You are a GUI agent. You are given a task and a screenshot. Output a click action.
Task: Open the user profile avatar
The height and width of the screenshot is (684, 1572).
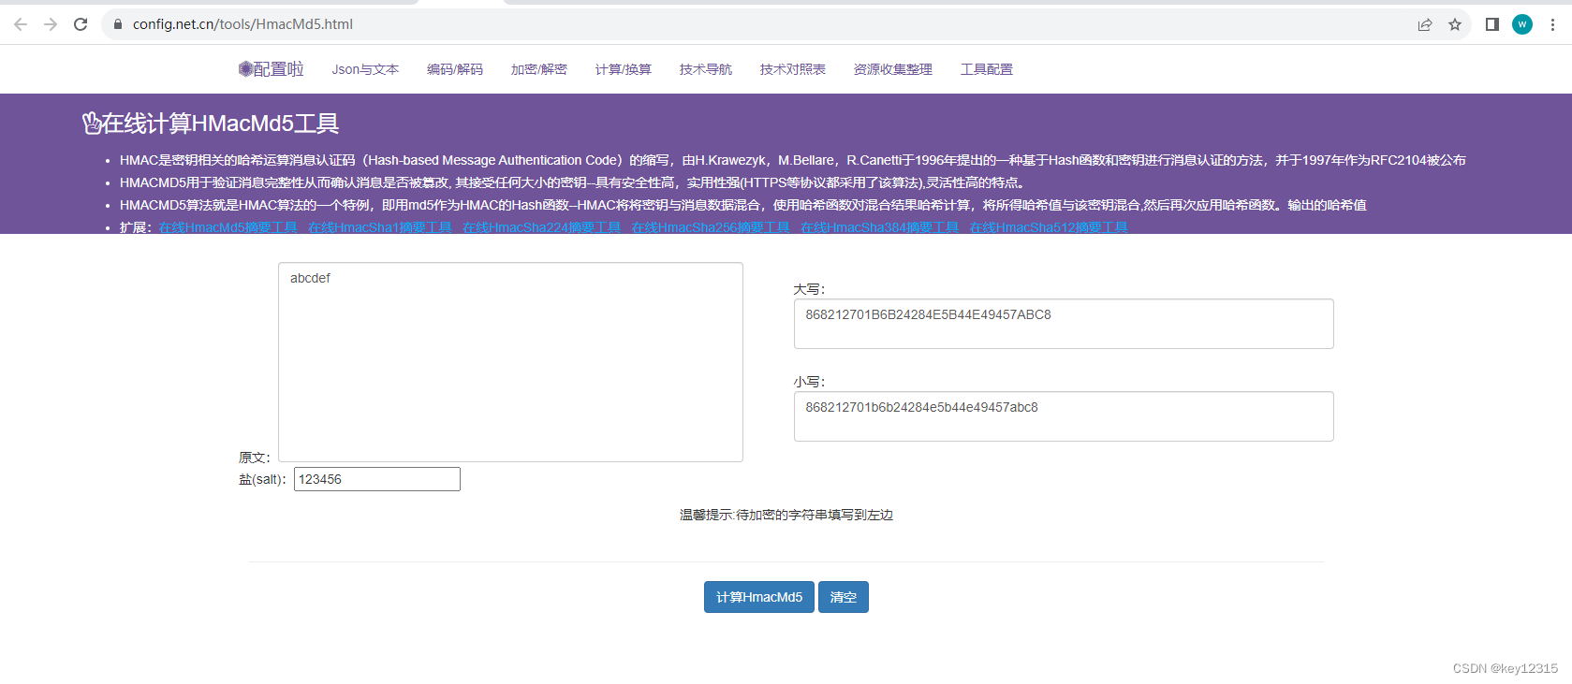[1522, 24]
